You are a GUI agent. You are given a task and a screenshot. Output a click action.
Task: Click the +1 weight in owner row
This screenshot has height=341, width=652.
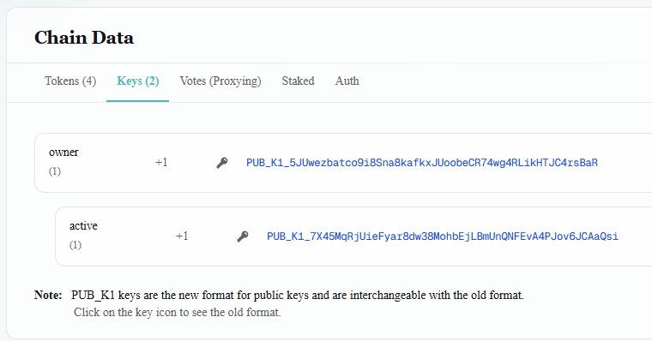[x=161, y=163]
